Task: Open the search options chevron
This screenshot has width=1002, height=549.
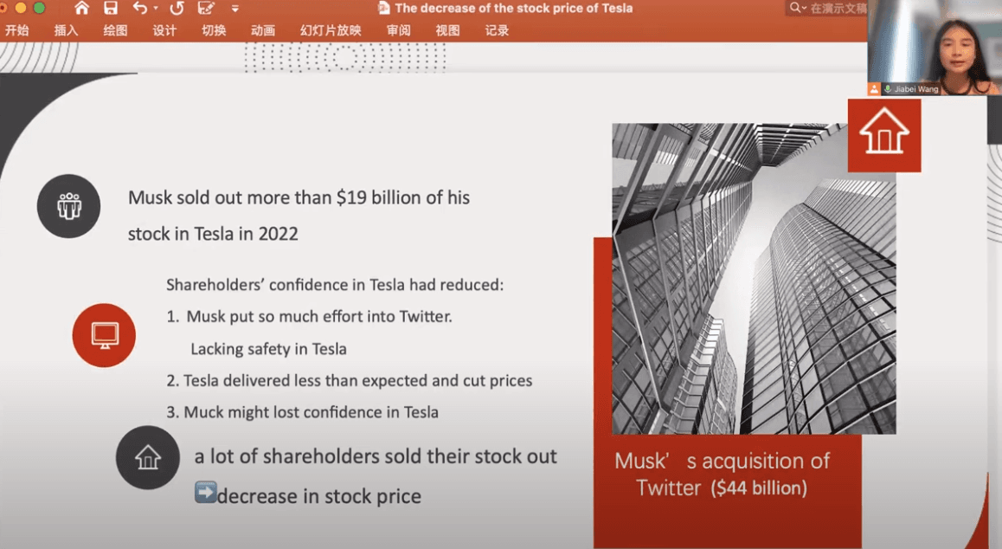Action: [804, 8]
